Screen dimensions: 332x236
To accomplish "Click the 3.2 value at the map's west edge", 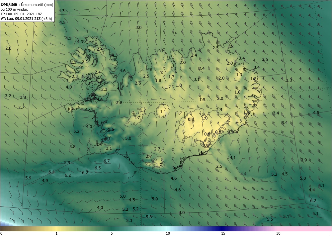I will point(8,96).
